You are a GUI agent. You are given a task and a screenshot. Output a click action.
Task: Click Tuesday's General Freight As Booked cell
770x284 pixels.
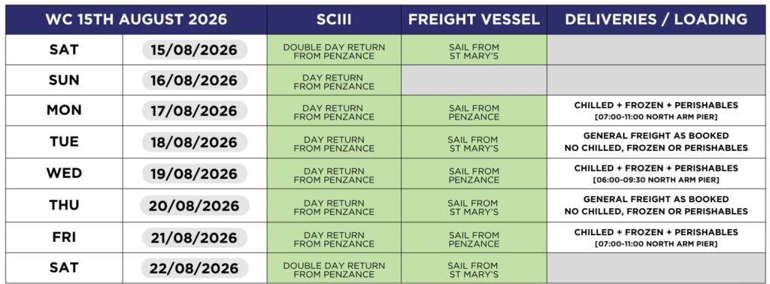pos(656,142)
